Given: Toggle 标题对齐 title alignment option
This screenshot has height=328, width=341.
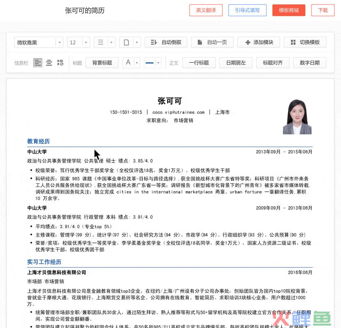Looking at the screenshot, I should (273, 63).
